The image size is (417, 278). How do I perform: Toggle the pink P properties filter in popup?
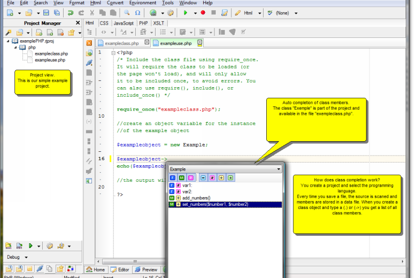click(191, 177)
